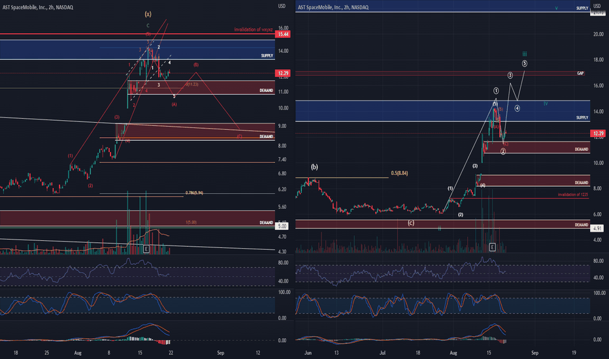
Task: Select the green iv wave label
Action: (x=546, y=104)
